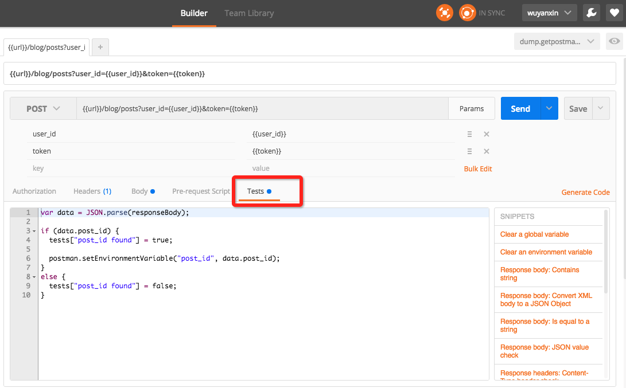Viewport: 626px width, 388px height.
Task: Remove the token parameter with its X icon
Action: 486,151
